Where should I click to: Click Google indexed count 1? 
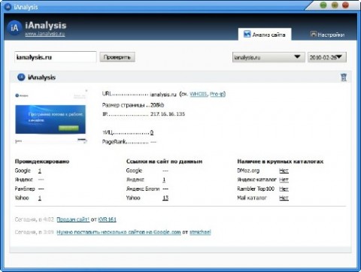[40, 171]
